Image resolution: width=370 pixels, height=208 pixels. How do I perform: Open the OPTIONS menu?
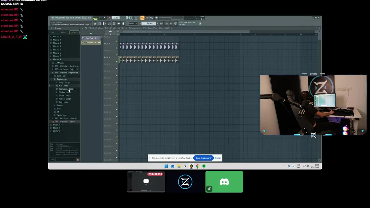pos(78,18)
